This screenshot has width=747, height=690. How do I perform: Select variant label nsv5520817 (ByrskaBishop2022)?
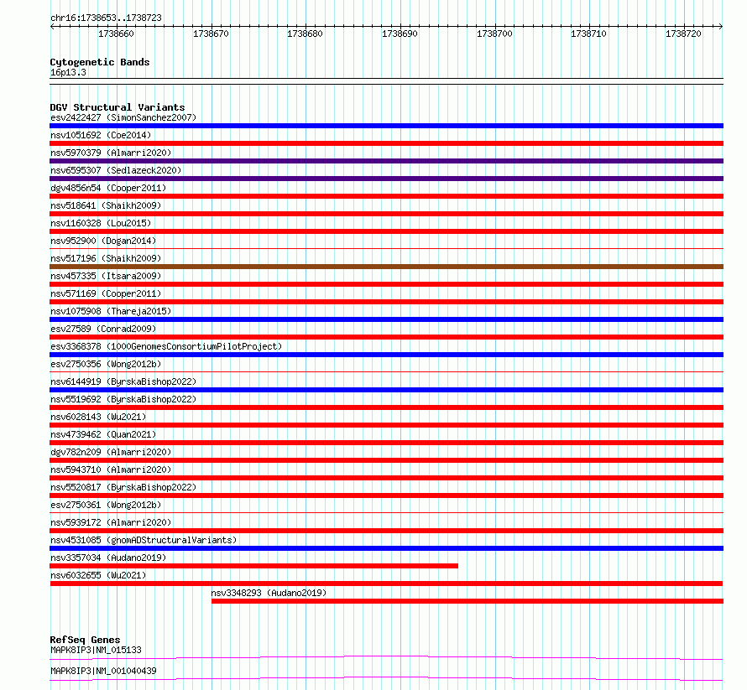click(x=123, y=487)
